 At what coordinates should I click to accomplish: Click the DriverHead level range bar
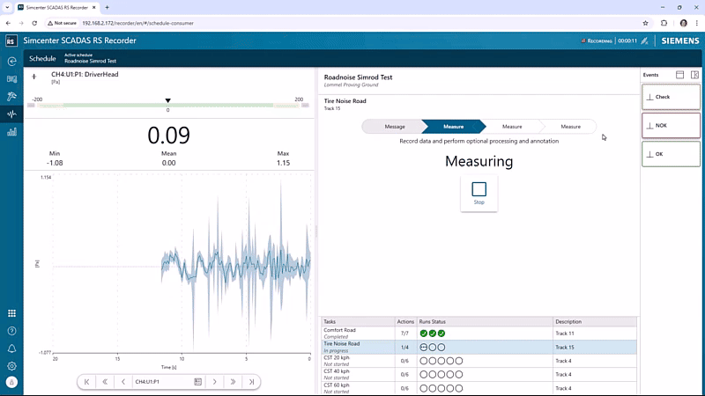(168, 106)
